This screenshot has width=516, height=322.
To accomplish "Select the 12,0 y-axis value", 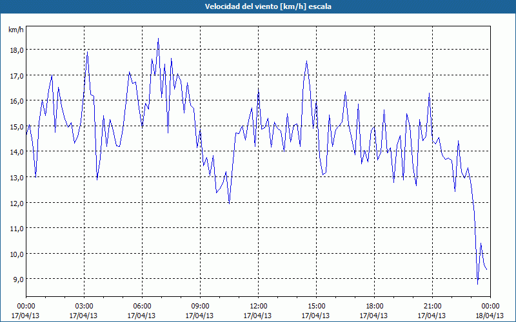I will (x=17, y=203).
